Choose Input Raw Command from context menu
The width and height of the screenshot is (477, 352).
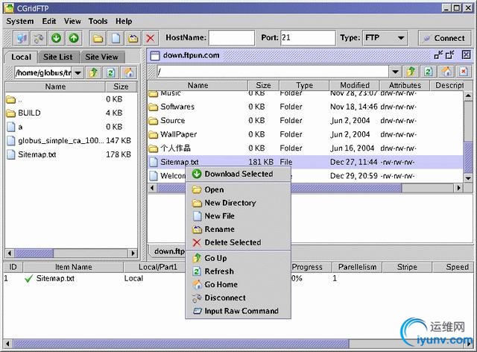coord(238,311)
